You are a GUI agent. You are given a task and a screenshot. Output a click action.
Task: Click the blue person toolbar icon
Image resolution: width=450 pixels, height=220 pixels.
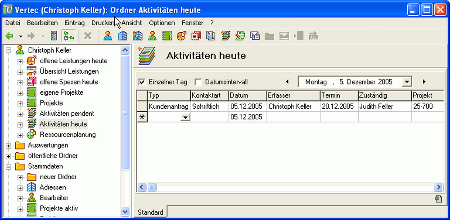pos(108,36)
